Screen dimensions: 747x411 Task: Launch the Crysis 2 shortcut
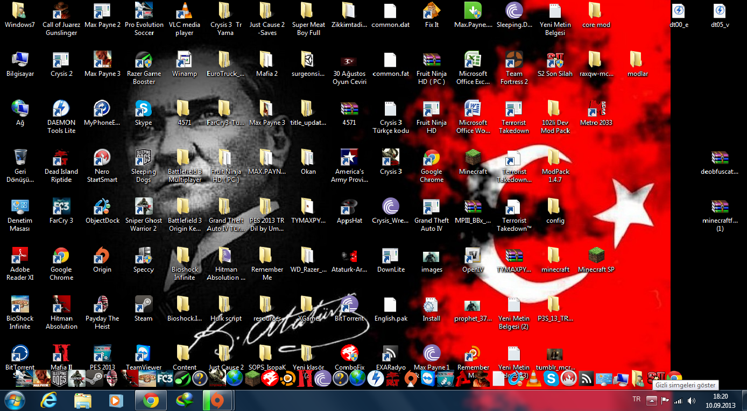(x=61, y=65)
